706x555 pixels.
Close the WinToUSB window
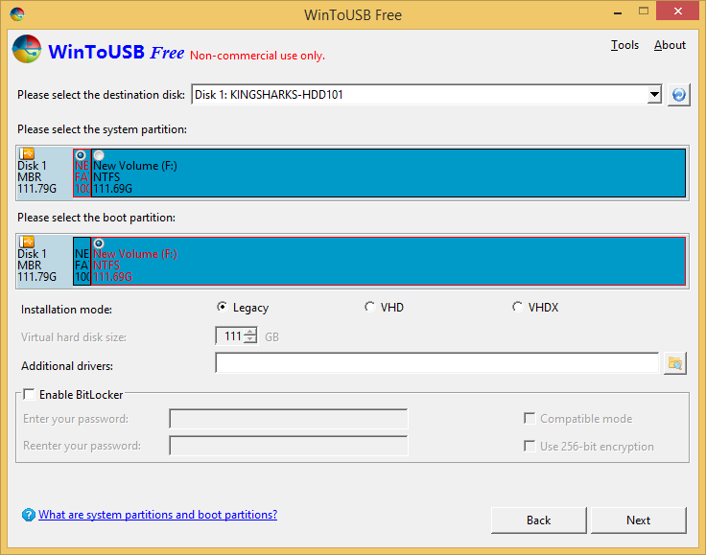click(x=677, y=12)
